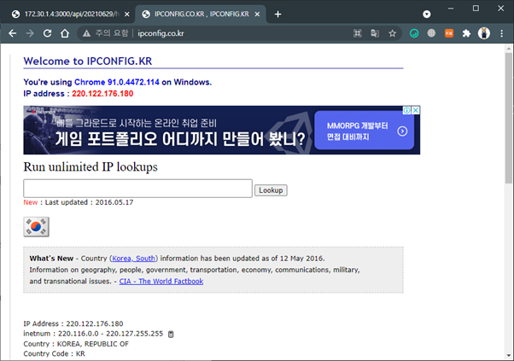
Task: Click the Chrome 91.0.4472.114 text
Action: pyautogui.click(x=117, y=82)
